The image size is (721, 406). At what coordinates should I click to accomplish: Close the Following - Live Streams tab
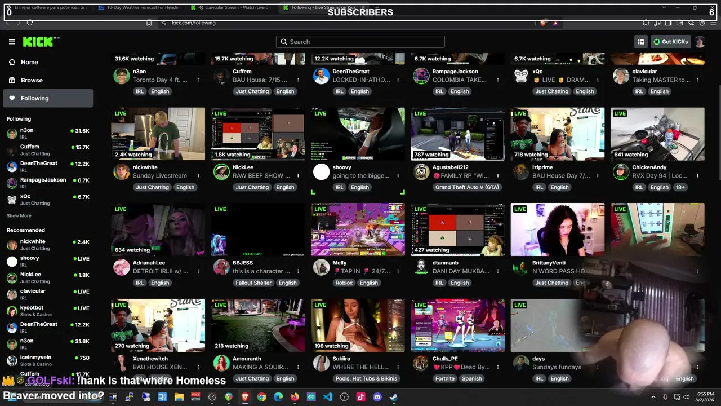364,7
